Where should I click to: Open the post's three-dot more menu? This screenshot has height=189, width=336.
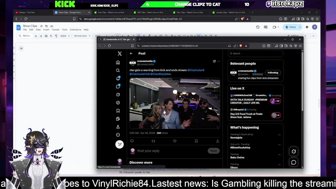click(218, 61)
